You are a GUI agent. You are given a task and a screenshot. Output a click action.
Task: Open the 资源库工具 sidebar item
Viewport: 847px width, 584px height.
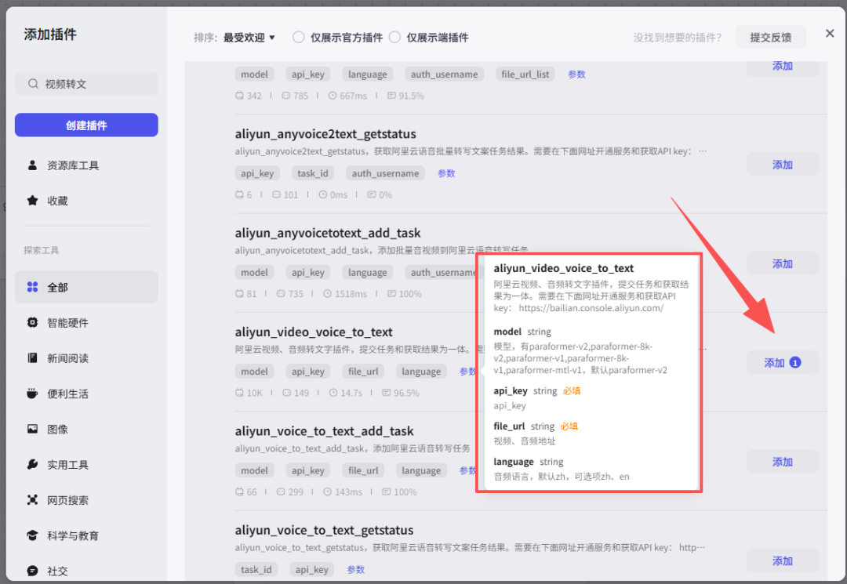(86, 165)
